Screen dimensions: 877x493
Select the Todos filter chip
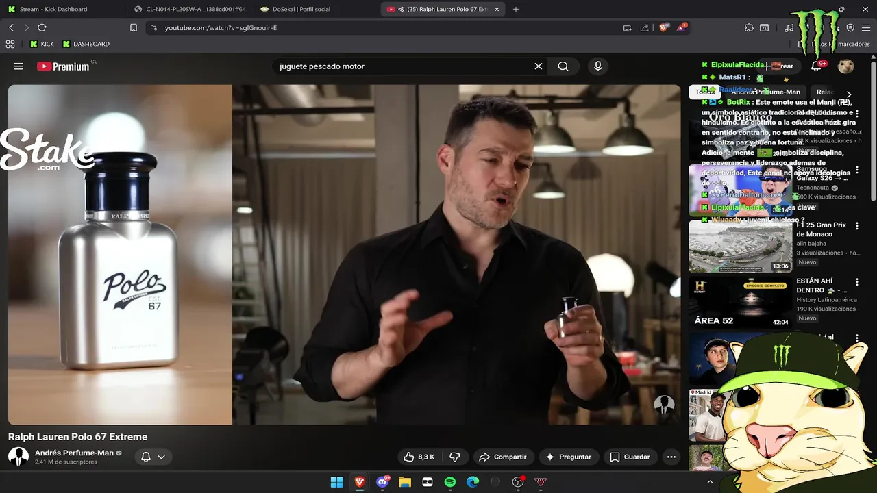[x=704, y=92]
